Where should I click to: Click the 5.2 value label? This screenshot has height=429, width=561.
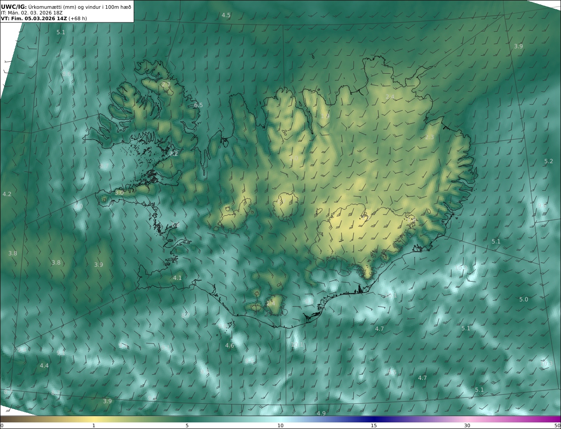tap(549, 161)
